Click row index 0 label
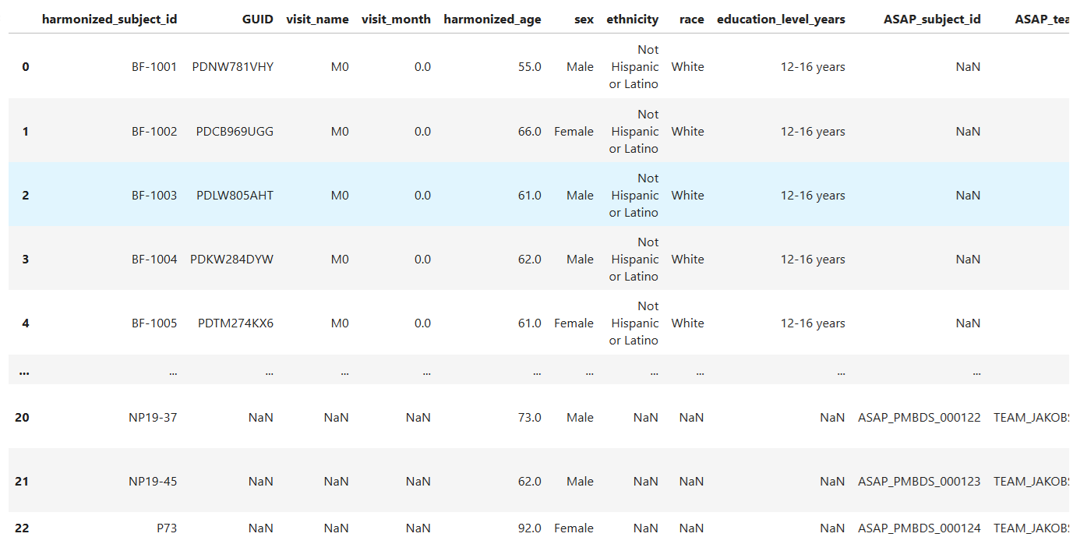 (x=25, y=66)
